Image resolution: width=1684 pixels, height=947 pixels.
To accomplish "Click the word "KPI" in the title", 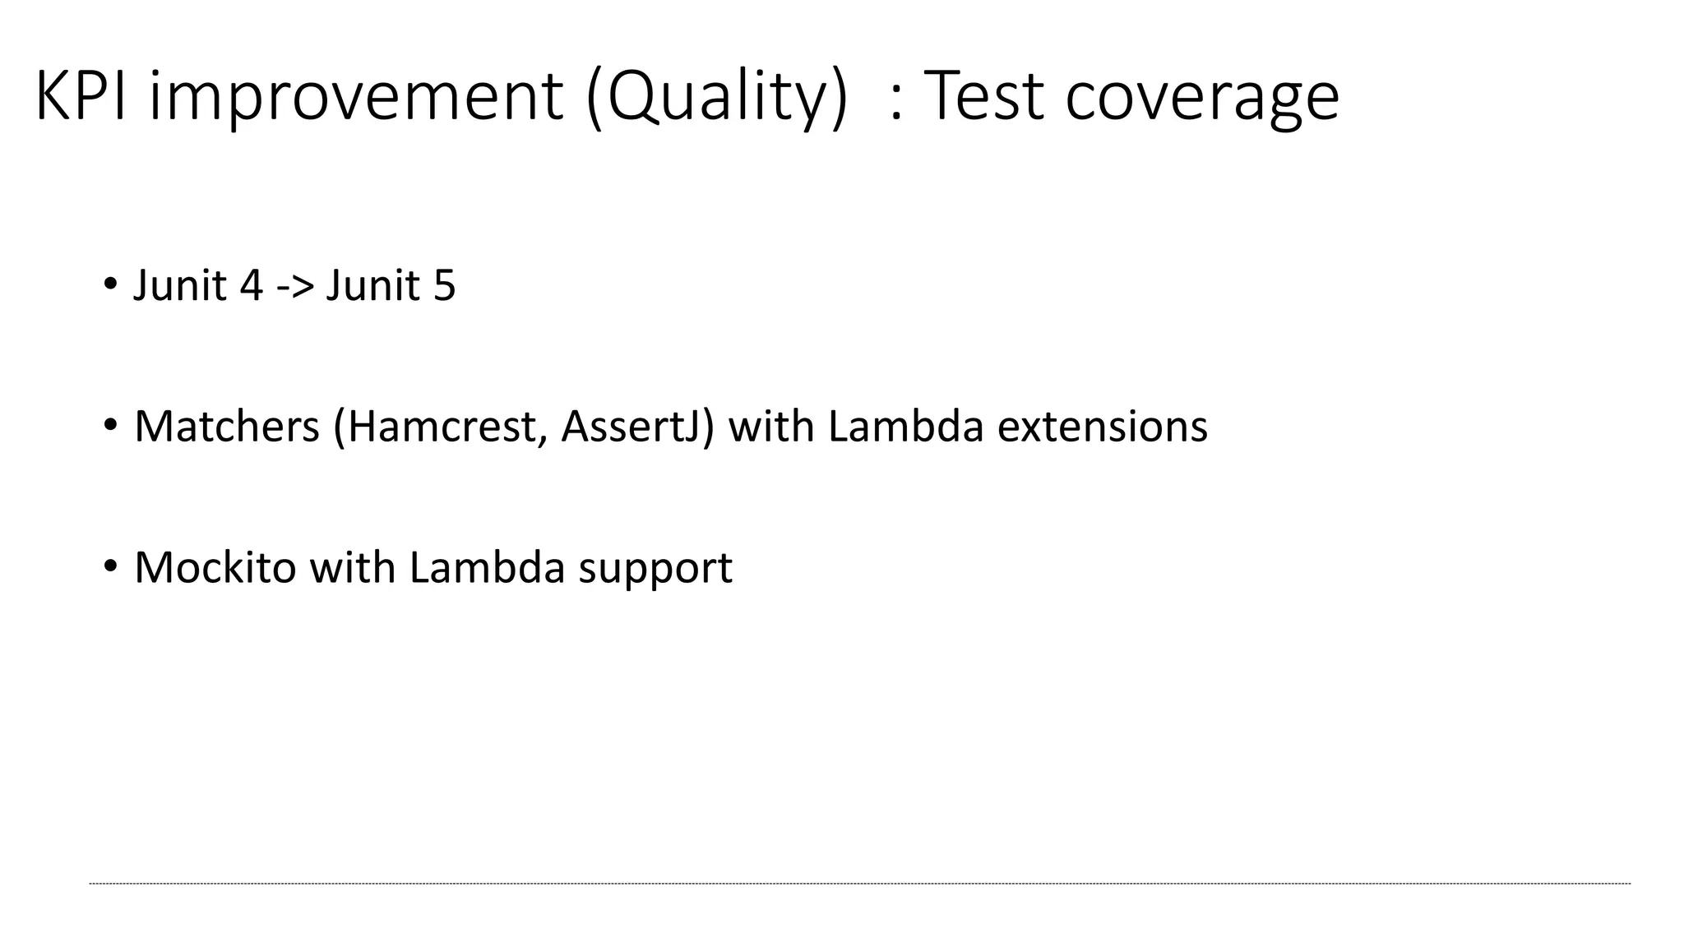I will pyautogui.click(x=81, y=96).
